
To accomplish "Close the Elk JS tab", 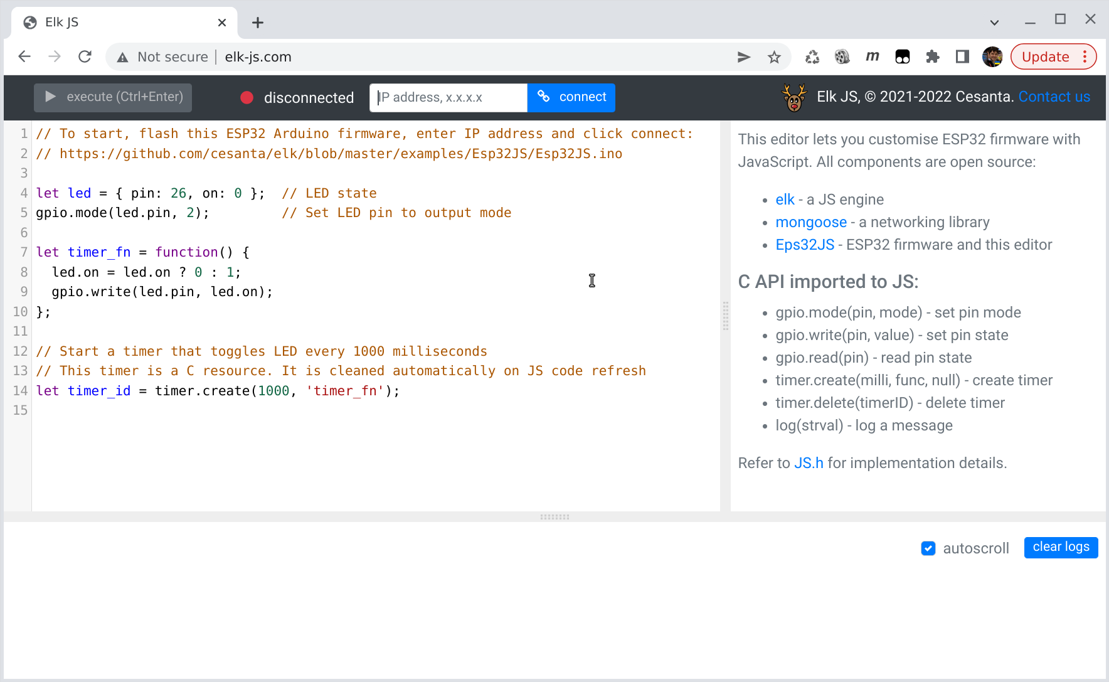I will (x=222, y=23).
